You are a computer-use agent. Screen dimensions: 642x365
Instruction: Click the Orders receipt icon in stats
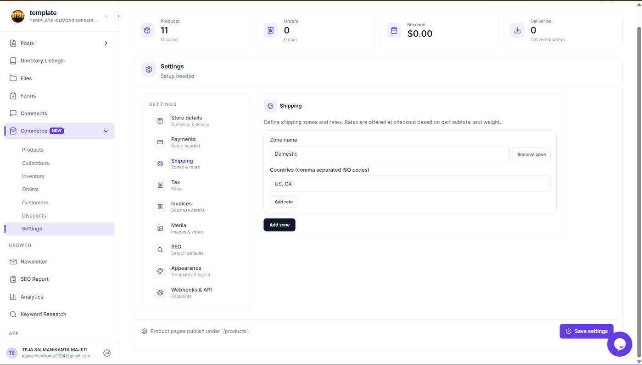tap(271, 30)
